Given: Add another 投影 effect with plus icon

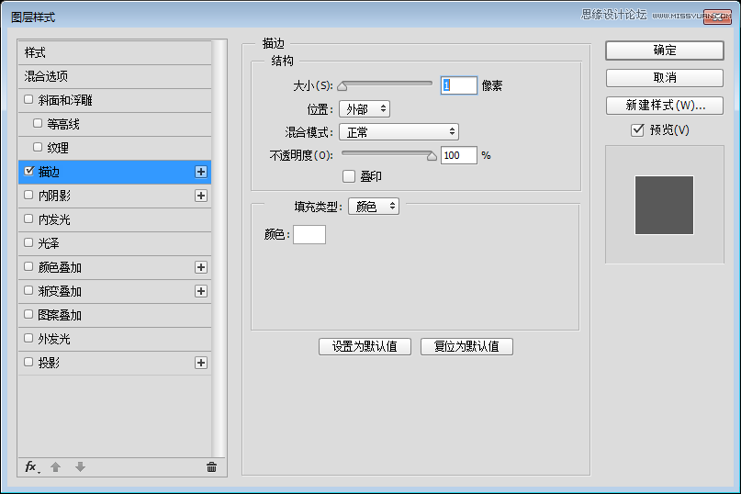Looking at the screenshot, I should 201,363.
